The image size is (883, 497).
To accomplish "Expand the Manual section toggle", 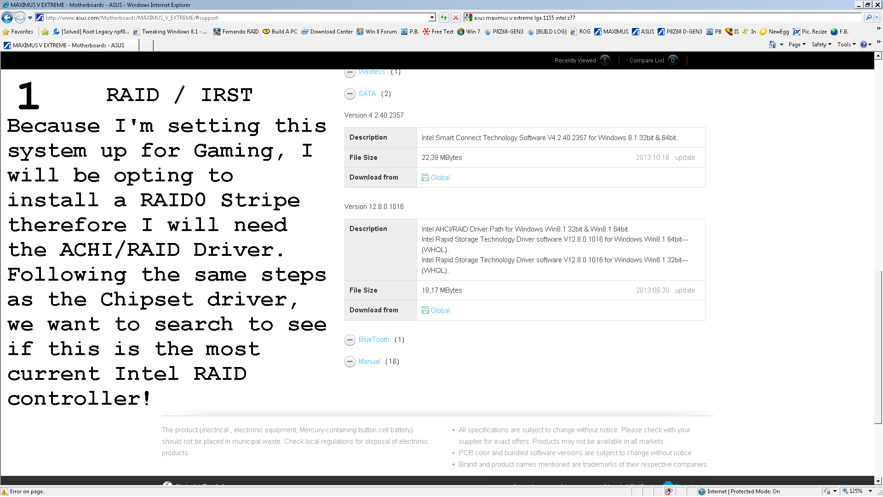I will pyautogui.click(x=350, y=362).
